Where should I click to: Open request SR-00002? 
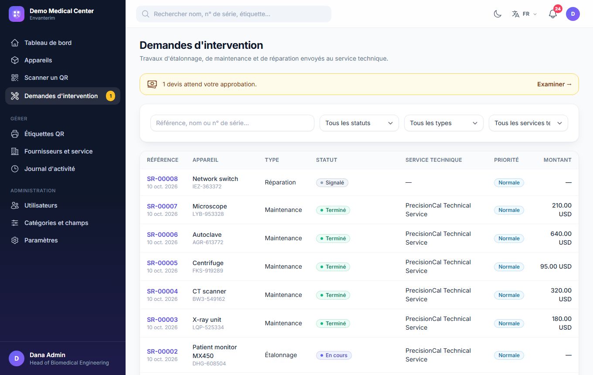[x=162, y=351]
